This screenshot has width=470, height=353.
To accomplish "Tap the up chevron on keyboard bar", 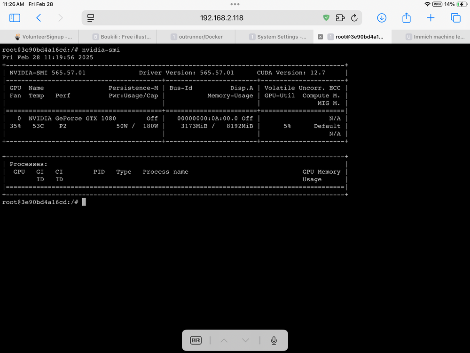I will 224,340.
